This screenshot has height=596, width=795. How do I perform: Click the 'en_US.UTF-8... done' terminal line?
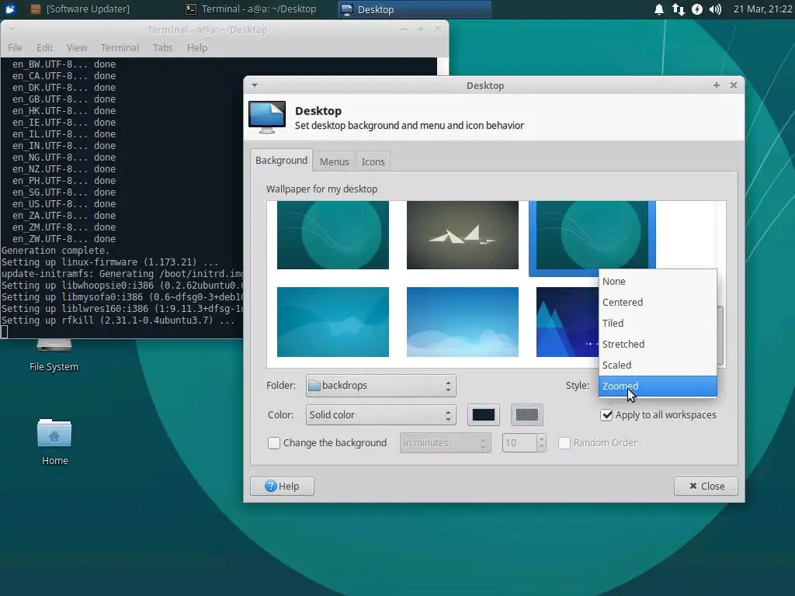(64, 204)
